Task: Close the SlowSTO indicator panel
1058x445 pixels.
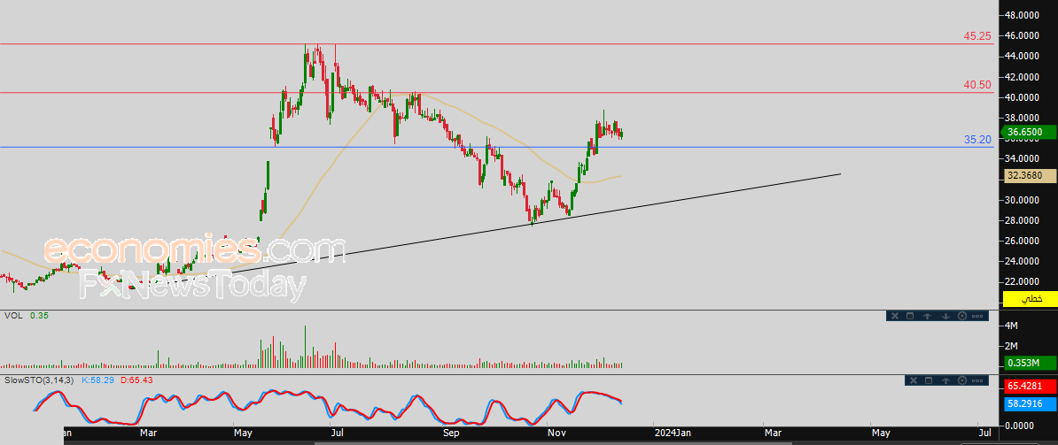Action: point(913,381)
